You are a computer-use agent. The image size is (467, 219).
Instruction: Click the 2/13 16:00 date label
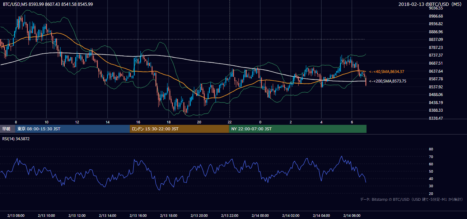[x=138, y=216]
